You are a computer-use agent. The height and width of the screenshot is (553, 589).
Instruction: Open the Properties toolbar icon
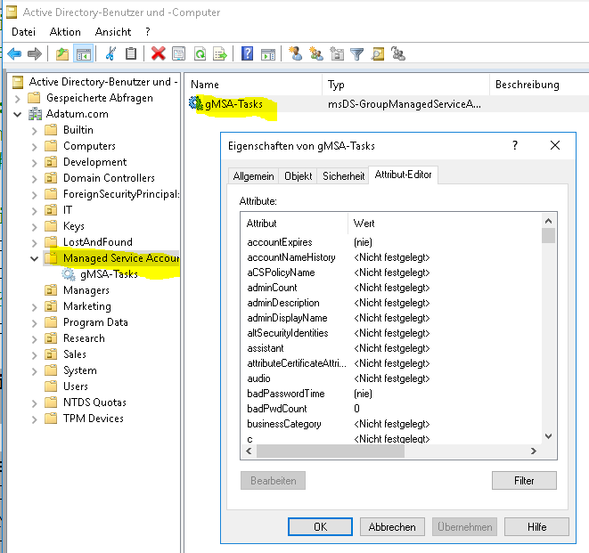pos(179,53)
